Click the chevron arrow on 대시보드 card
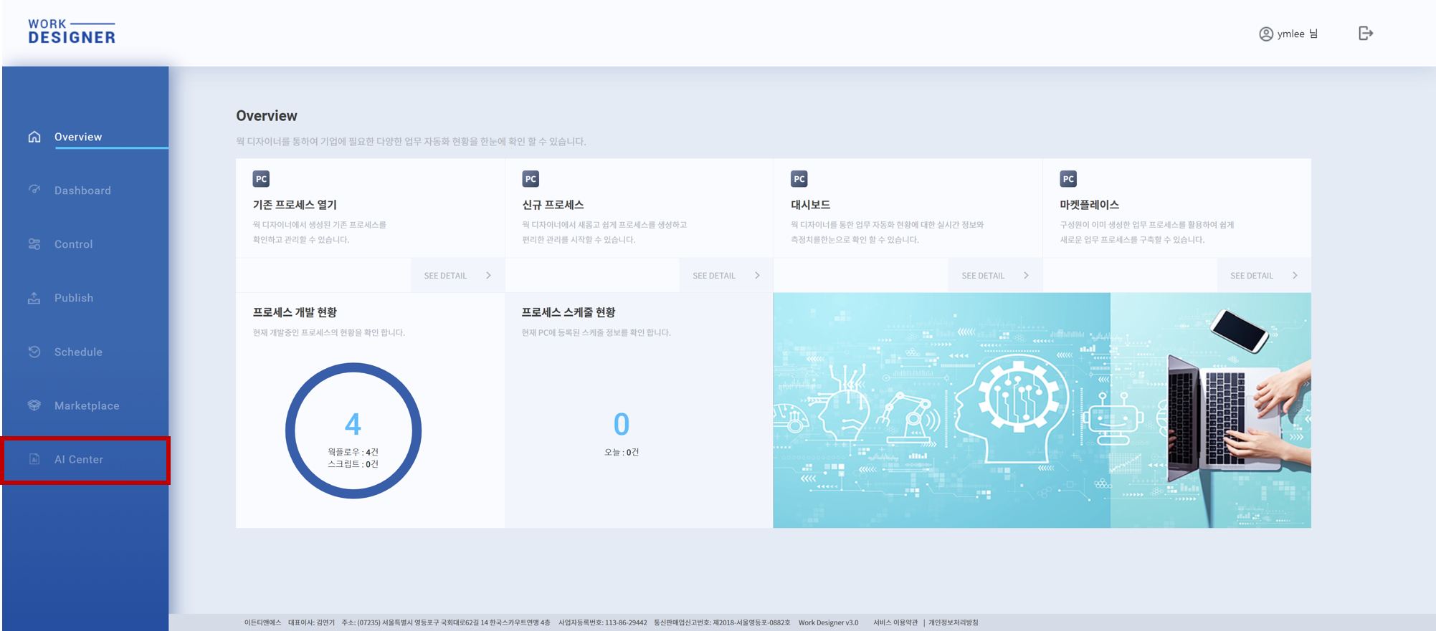The height and width of the screenshot is (631, 1436). (x=1027, y=276)
